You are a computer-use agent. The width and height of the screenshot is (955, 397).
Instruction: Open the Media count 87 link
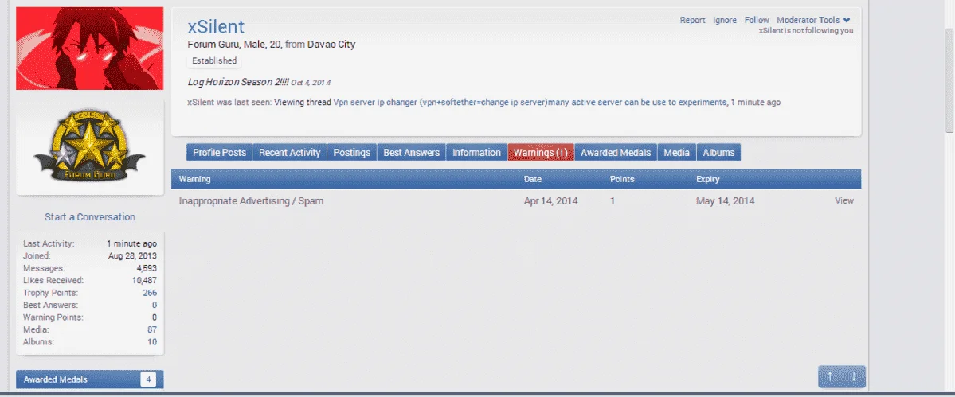click(152, 329)
